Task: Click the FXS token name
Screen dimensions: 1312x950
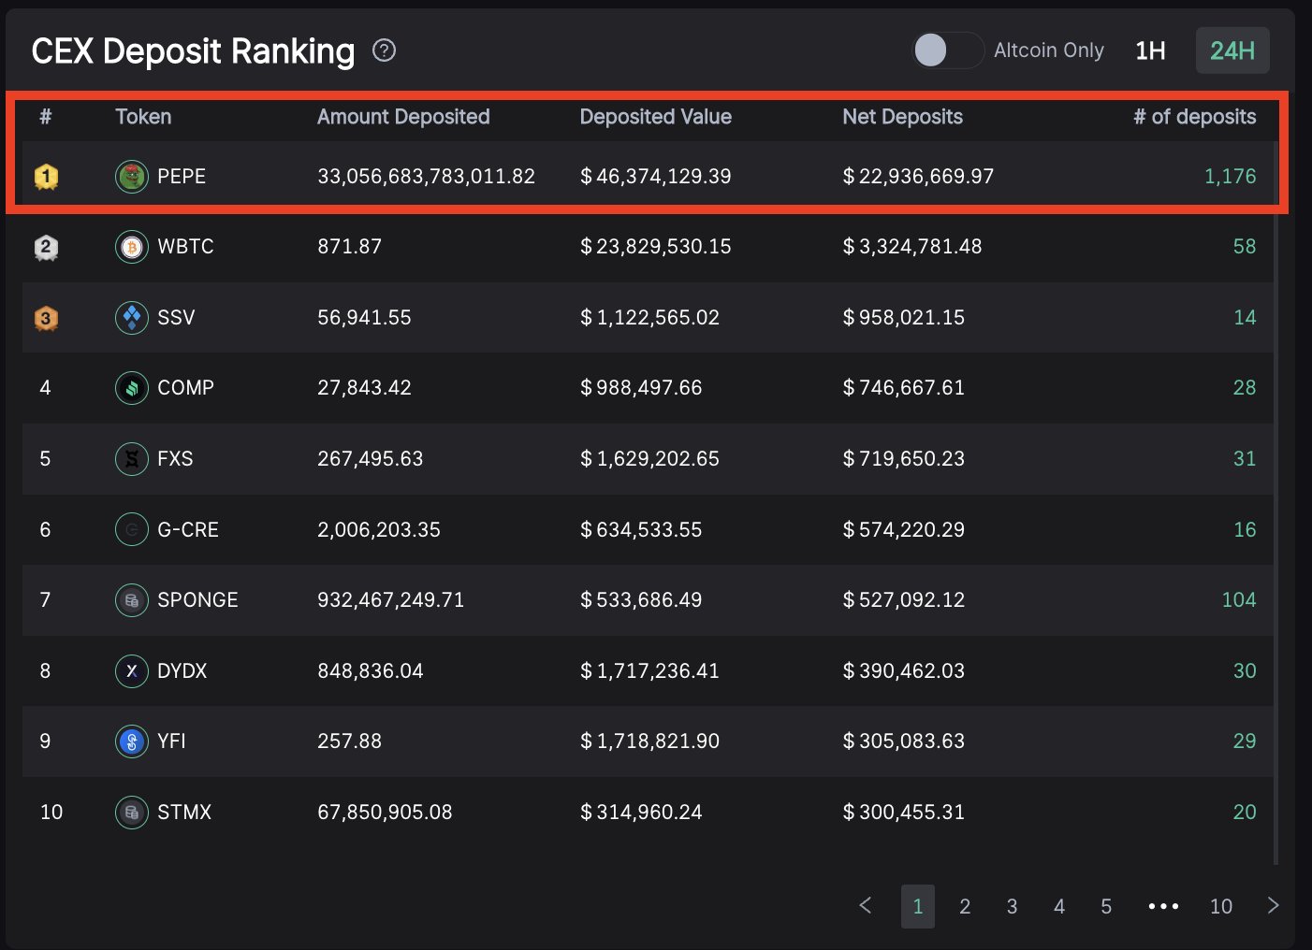Action: pos(175,459)
